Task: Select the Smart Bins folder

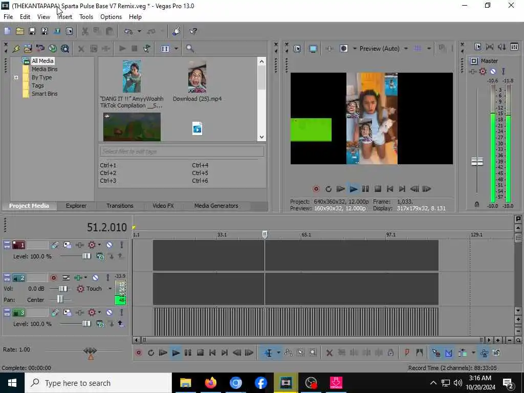Action: coord(45,94)
